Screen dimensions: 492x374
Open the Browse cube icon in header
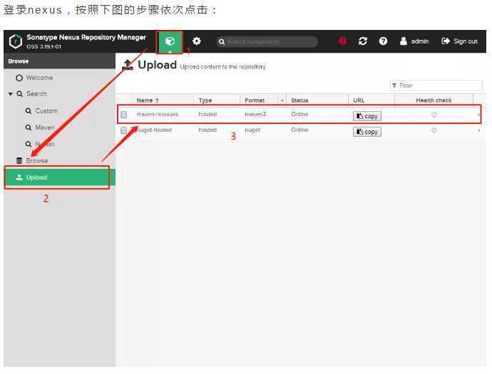tap(170, 42)
